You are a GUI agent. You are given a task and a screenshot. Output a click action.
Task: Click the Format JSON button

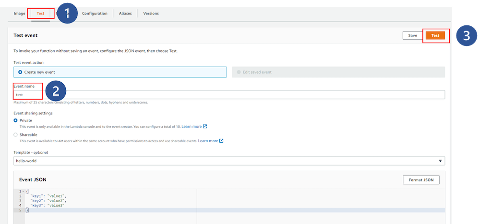pos(421,180)
